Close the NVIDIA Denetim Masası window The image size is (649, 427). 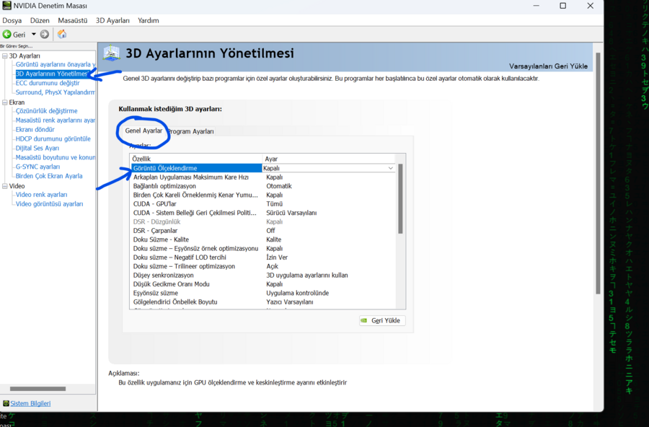[x=590, y=6]
